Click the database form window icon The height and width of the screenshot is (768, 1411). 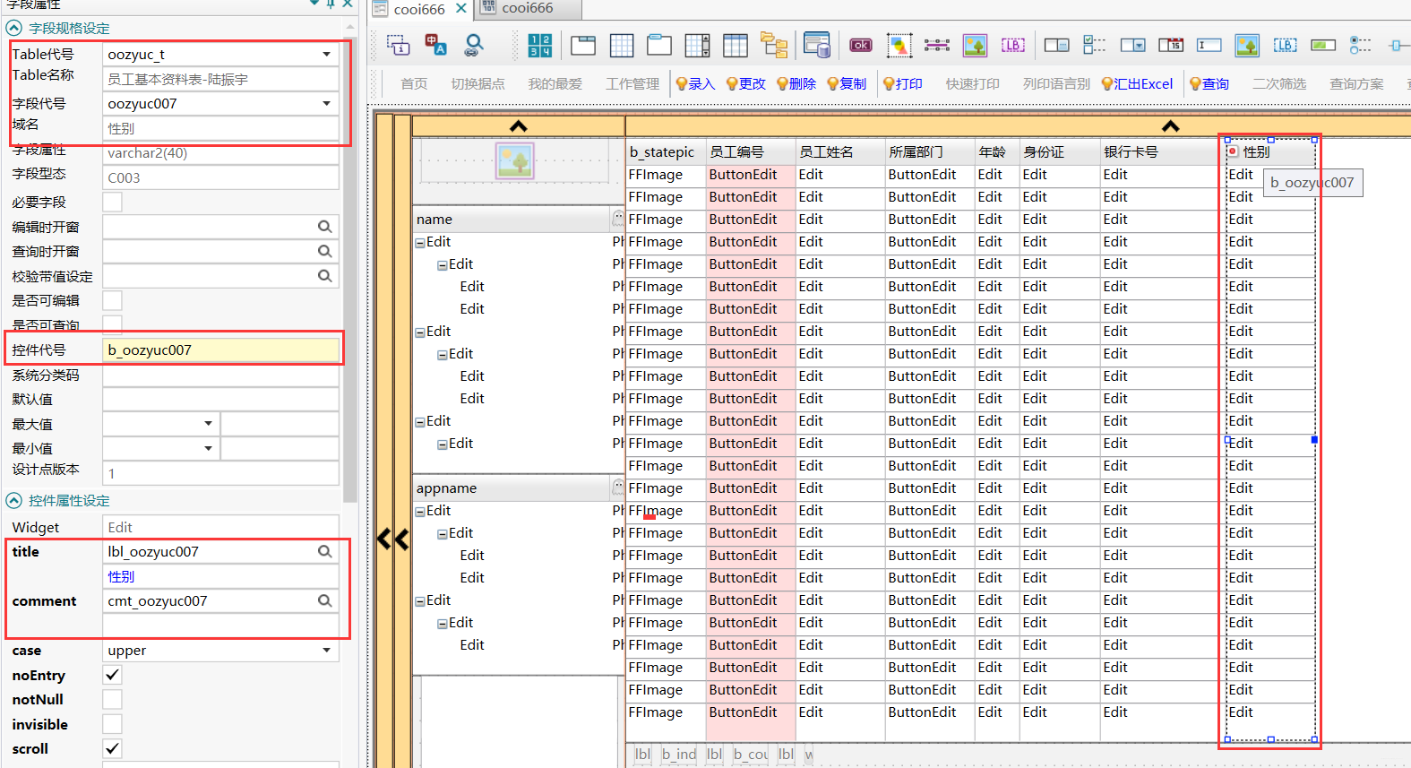(x=816, y=45)
